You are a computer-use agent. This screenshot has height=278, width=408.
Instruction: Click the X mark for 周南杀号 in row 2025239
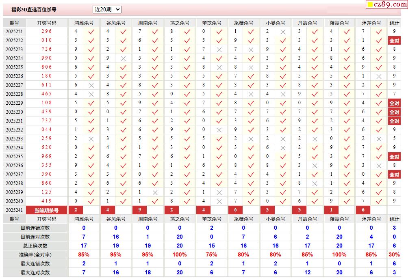[x=155, y=193]
